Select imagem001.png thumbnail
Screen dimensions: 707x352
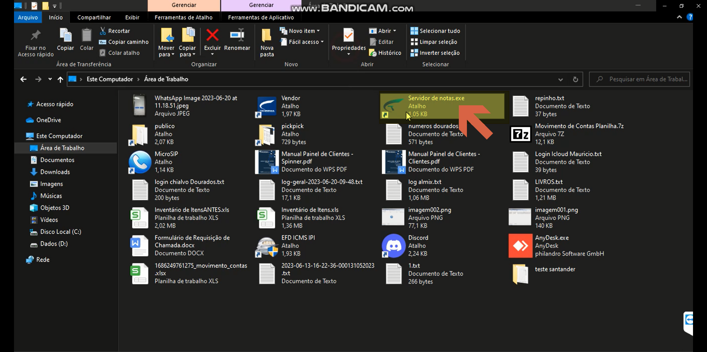click(x=520, y=217)
